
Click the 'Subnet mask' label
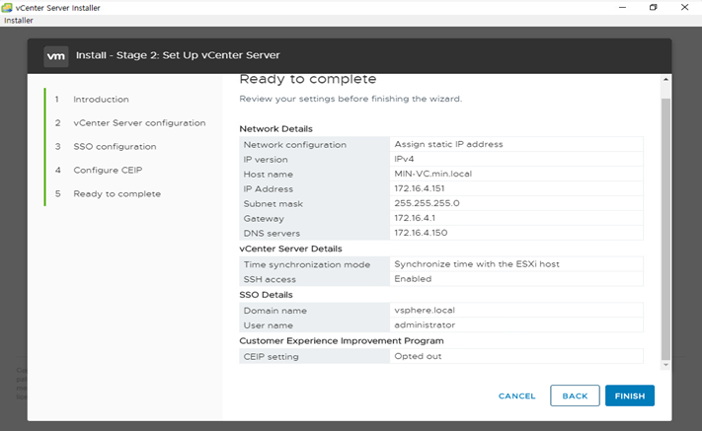(x=273, y=204)
